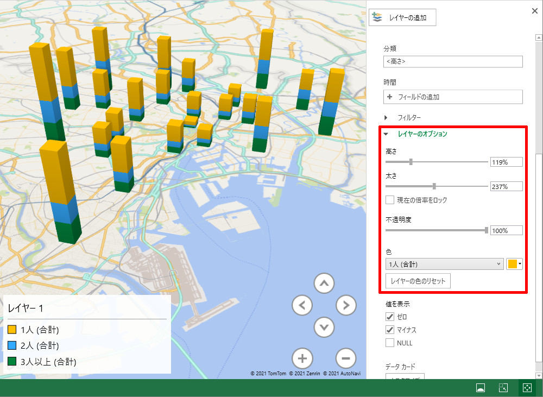Collapse the レイヤーのオプション section
The image size is (543, 397).
click(x=416, y=134)
